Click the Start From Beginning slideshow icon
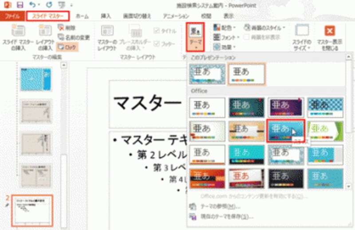355x230 pixels. coord(61,5)
